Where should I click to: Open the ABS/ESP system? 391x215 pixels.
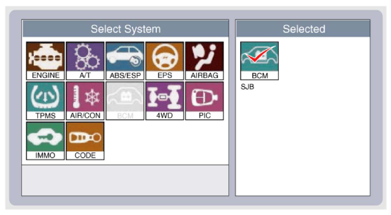pos(125,60)
